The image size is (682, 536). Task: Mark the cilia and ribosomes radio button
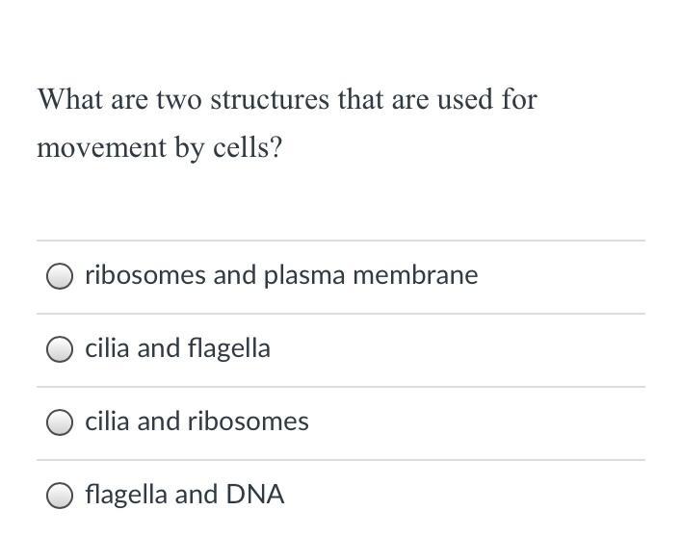pyautogui.click(x=59, y=421)
